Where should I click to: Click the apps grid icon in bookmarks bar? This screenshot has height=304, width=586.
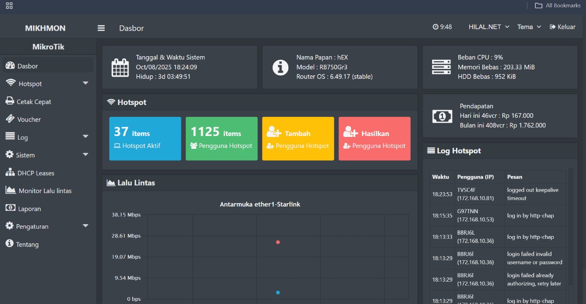(x=9, y=5)
